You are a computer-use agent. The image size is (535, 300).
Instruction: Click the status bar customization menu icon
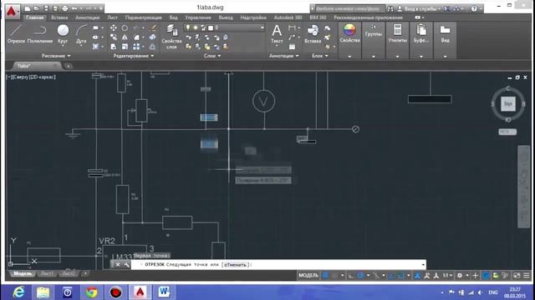coord(527,275)
